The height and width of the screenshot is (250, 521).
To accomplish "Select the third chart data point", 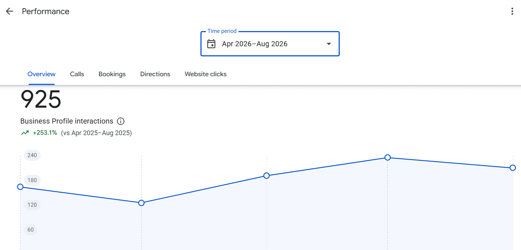I will (x=267, y=176).
